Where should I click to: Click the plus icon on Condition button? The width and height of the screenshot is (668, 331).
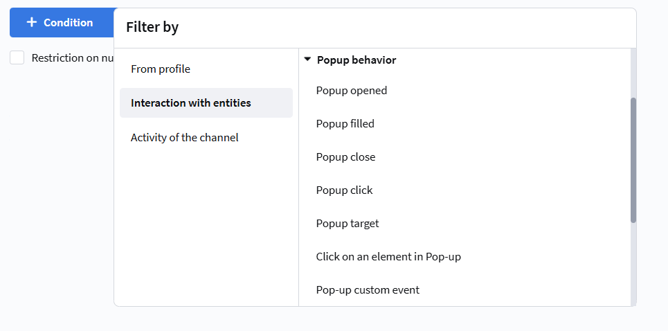31,23
